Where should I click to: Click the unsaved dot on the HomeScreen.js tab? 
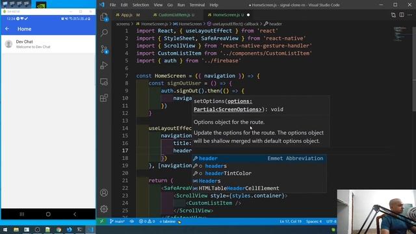[248, 15]
